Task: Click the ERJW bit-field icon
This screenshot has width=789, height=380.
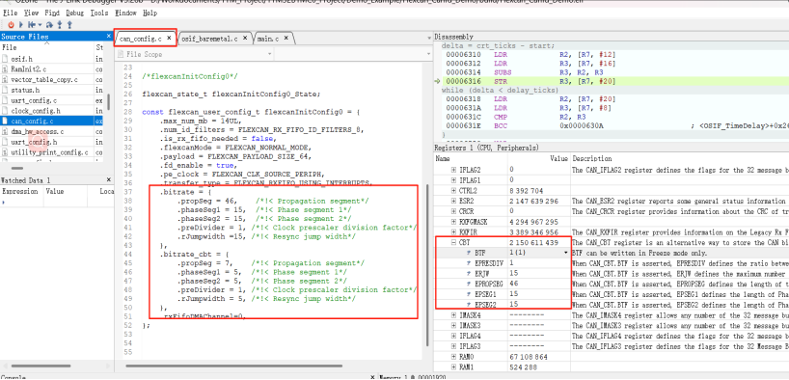Action: coord(469,273)
